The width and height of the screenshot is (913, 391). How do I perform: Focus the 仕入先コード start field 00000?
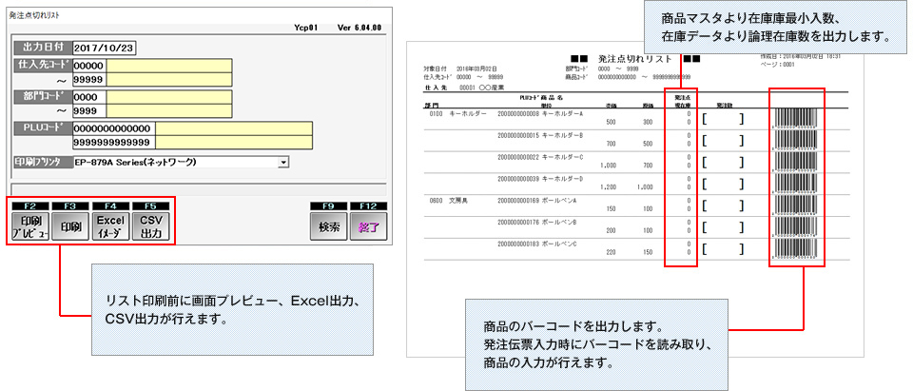(89, 66)
